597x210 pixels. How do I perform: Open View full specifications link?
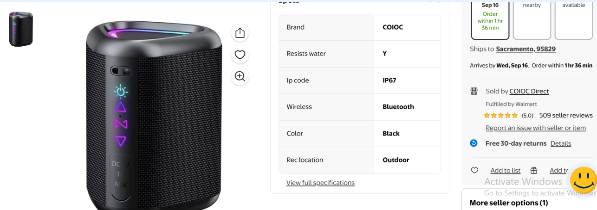(320, 183)
